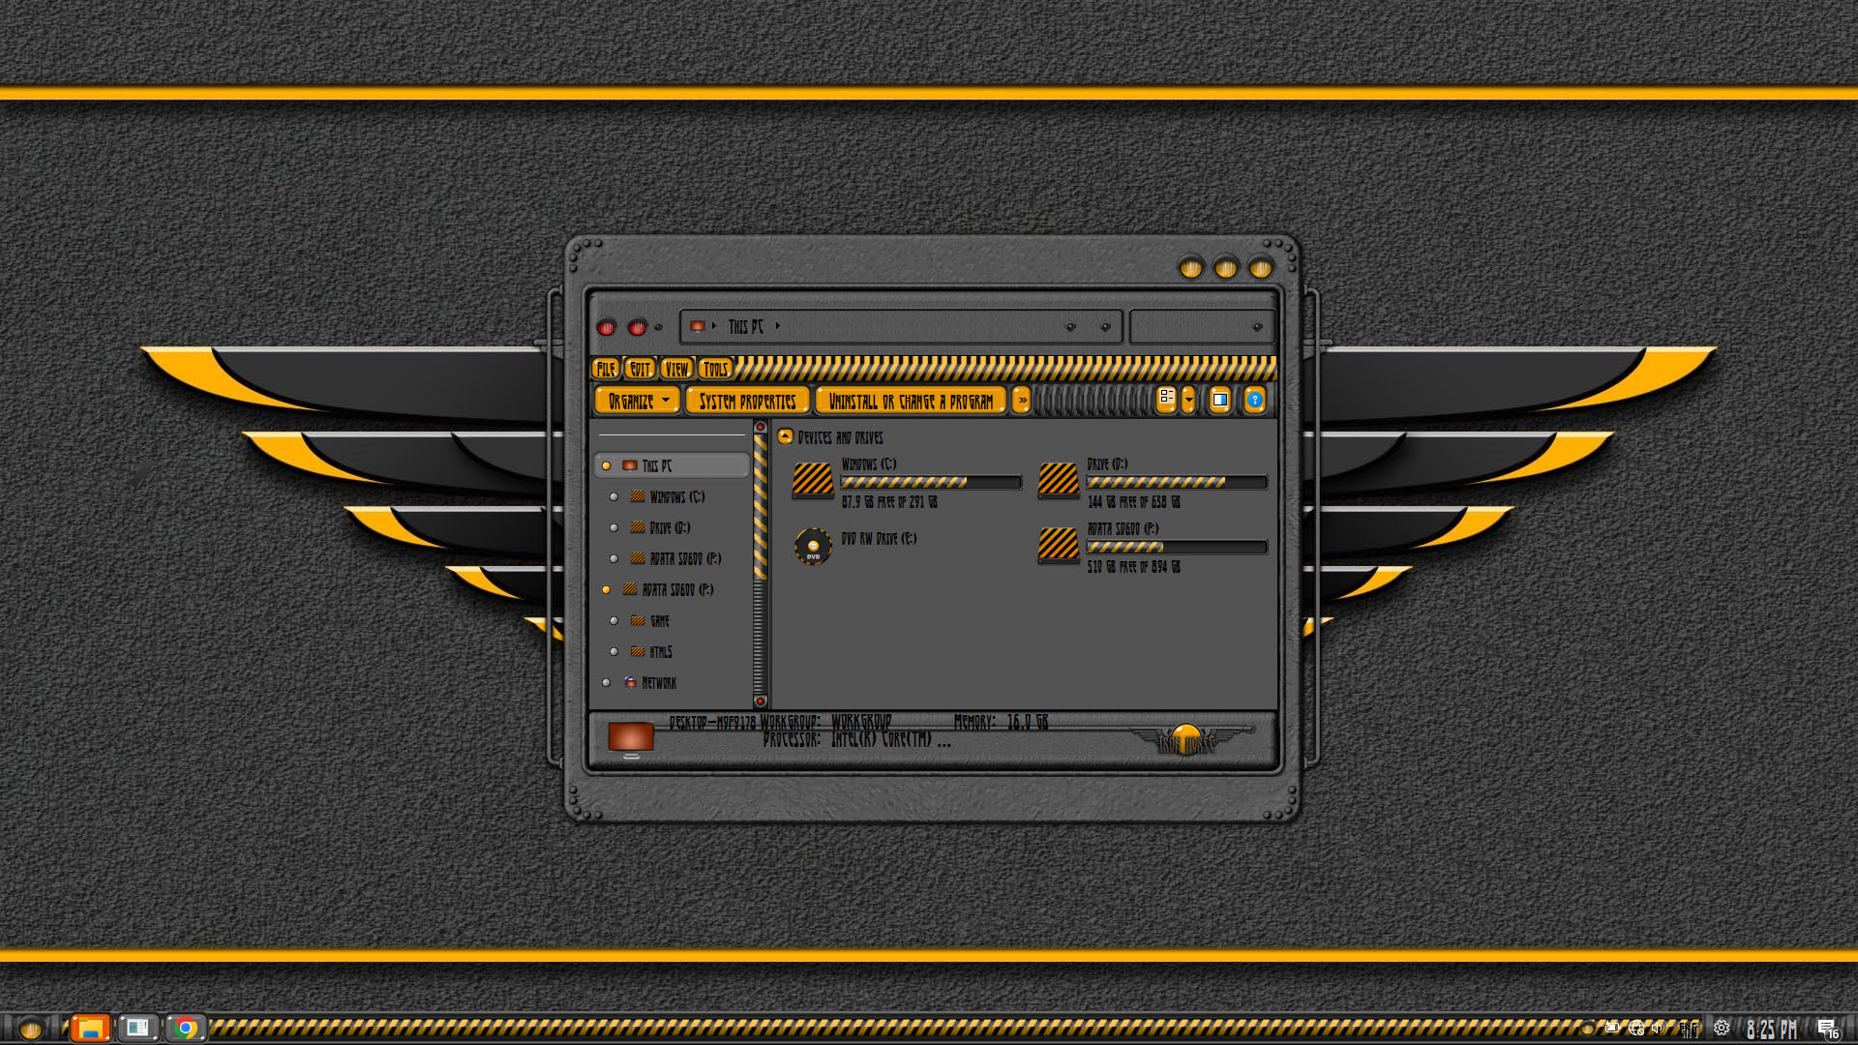Select Network in navigation pane
The image size is (1858, 1045).
pos(659,683)
